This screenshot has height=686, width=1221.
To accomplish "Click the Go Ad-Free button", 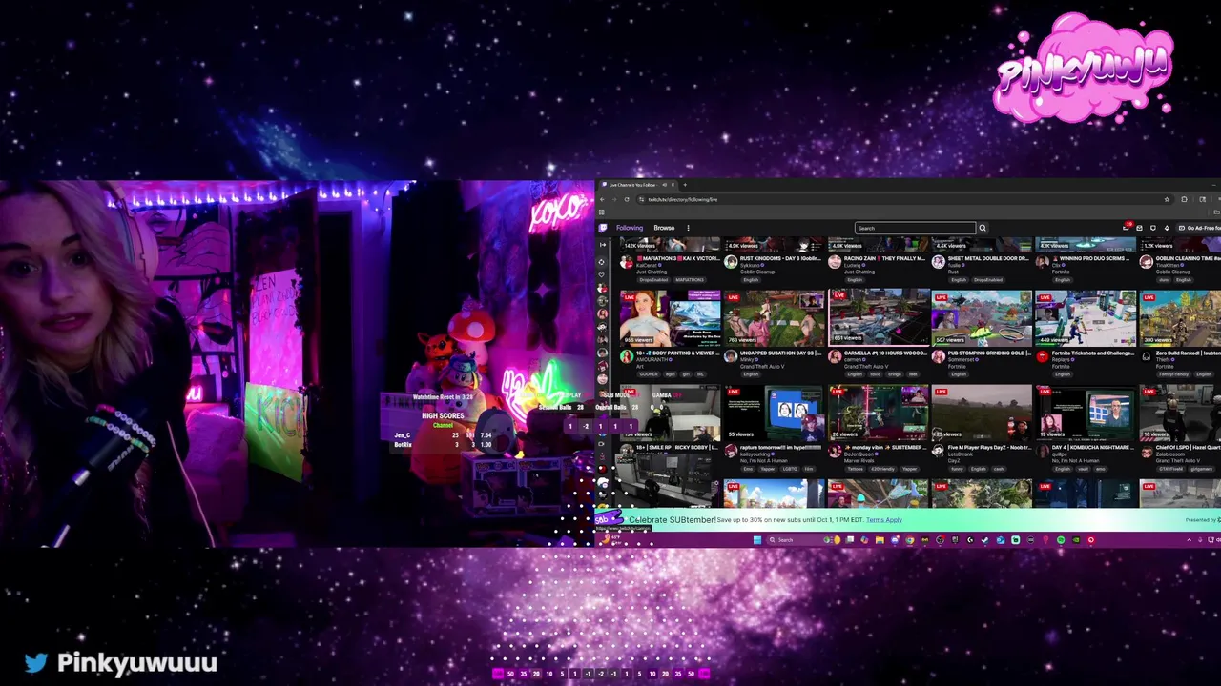I will pos(1199,228).
